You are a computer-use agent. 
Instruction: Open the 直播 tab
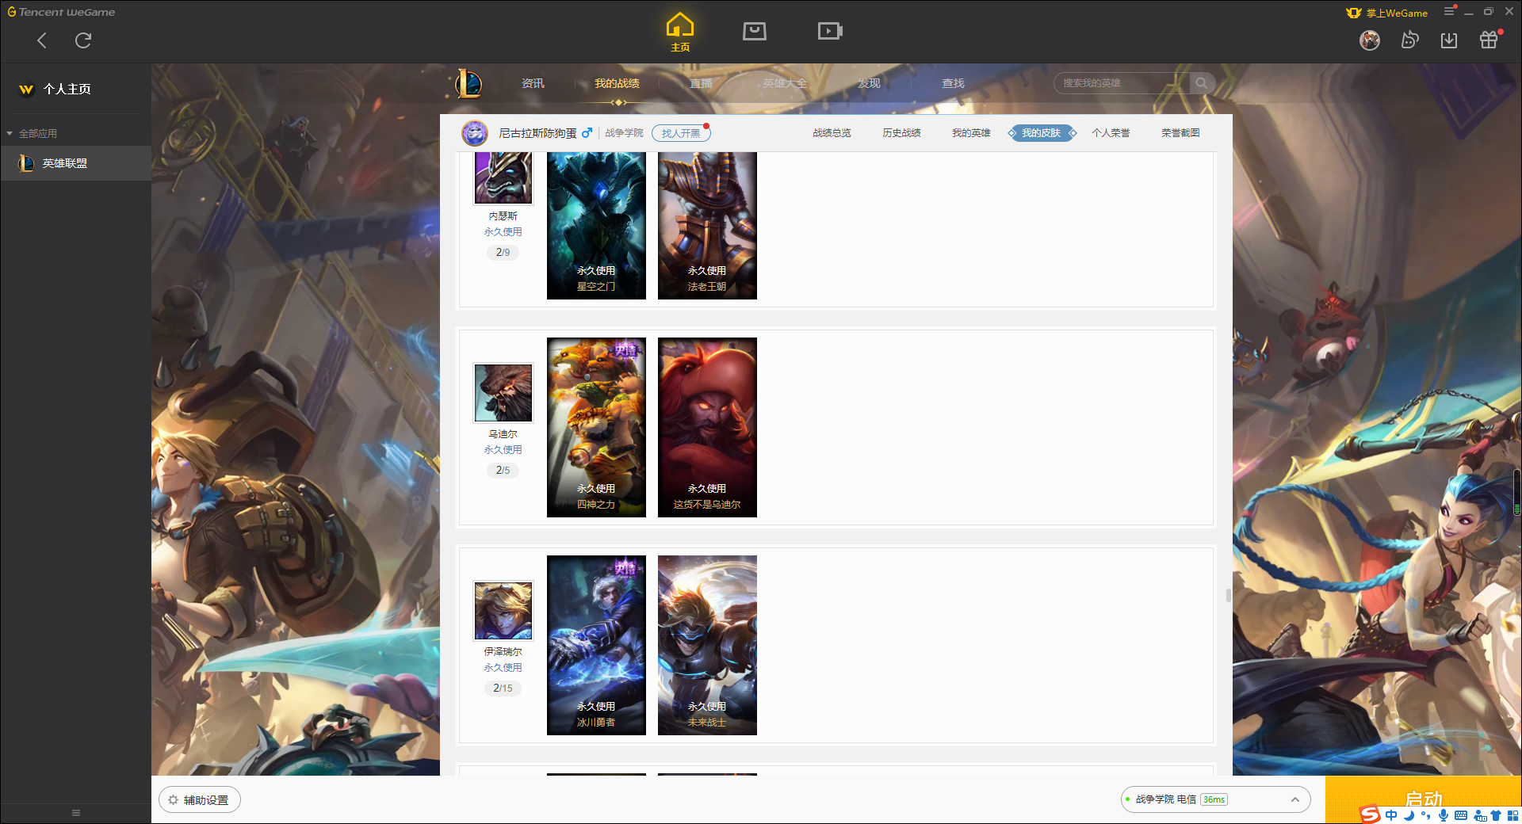pos(701,83)
